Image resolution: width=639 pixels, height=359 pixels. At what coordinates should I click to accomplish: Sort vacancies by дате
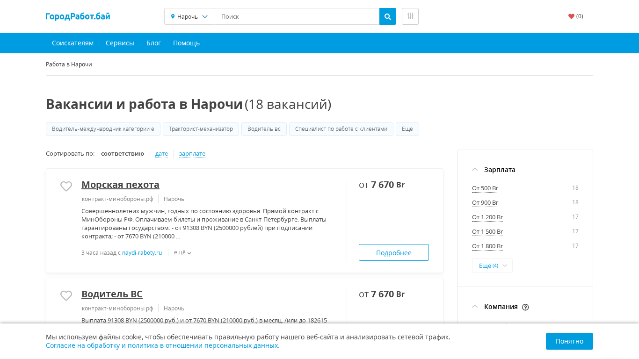coord(161,153)
